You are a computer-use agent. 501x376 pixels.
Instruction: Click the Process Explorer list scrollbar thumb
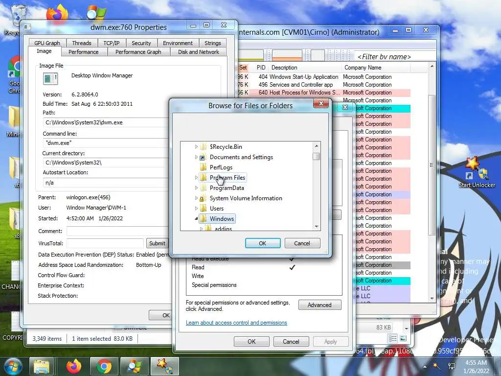(432, 165)
